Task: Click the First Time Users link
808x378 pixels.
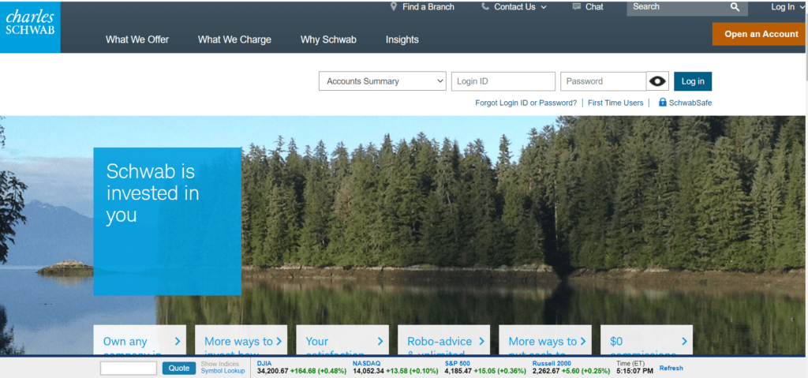Action: coord(615,103)
